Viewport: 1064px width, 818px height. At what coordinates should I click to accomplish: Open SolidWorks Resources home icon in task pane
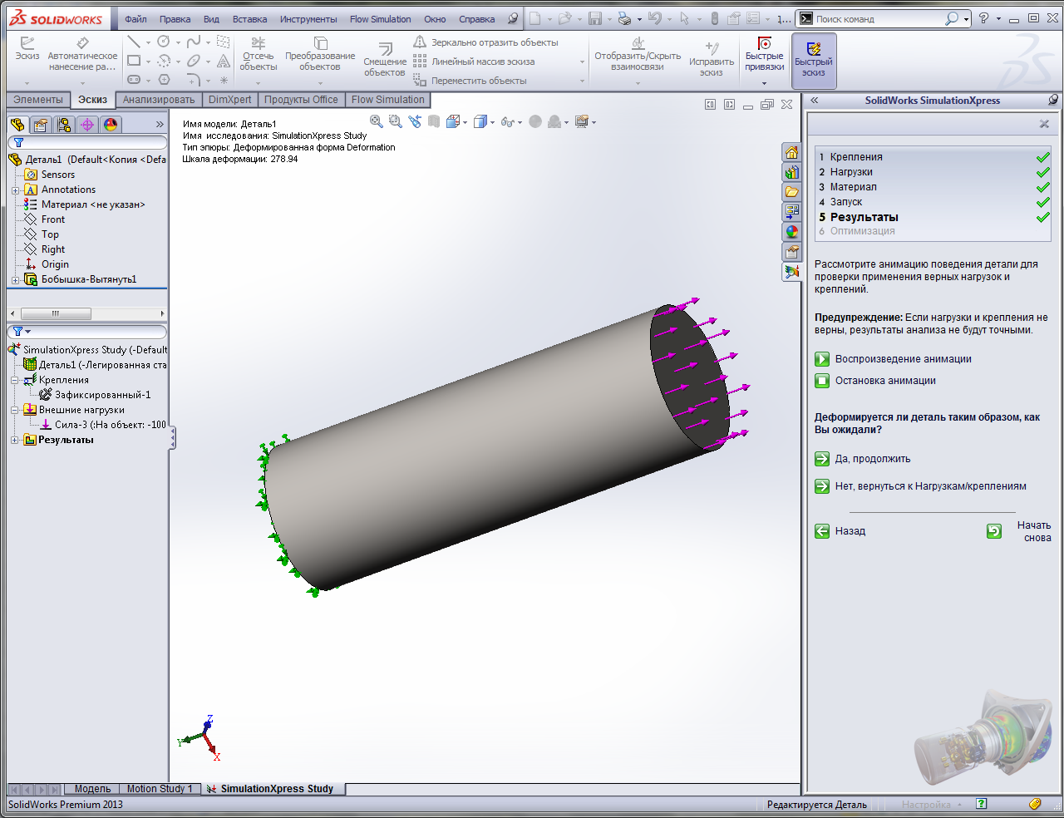792,152
